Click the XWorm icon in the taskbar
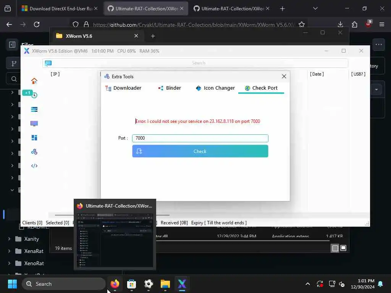Screen dimensions: 391x293 click(182, 284)
